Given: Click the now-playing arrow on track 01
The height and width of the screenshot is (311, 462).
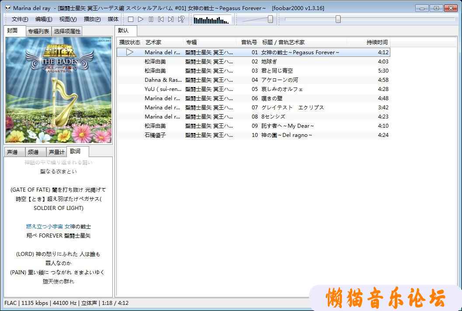Looking at the screenshot, I should 130,52.
